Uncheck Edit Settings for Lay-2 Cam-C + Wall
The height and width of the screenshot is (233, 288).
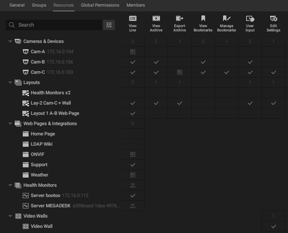coord(274,103)
